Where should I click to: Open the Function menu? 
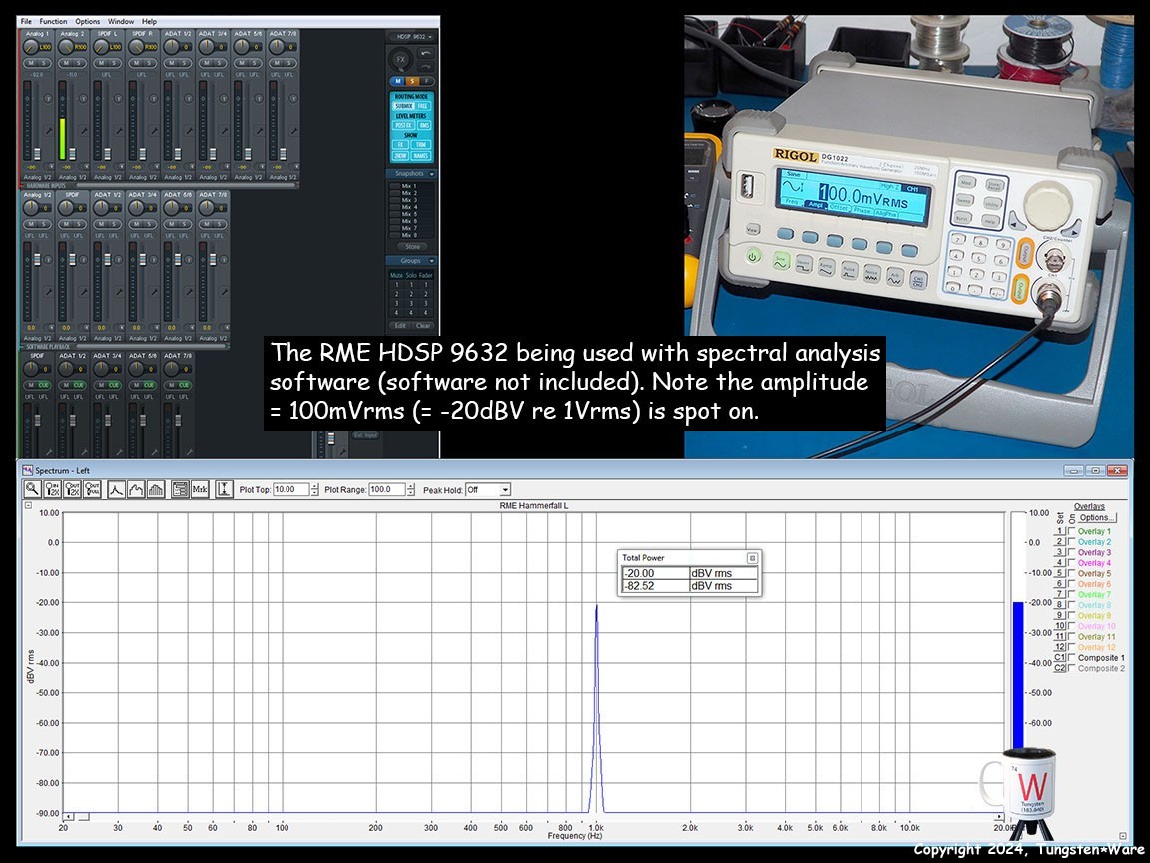coord(53,21)
